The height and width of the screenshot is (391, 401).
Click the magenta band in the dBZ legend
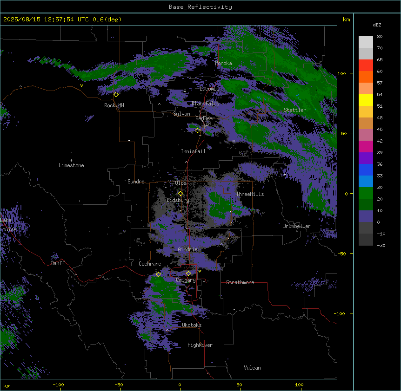[x=366, y=146]
